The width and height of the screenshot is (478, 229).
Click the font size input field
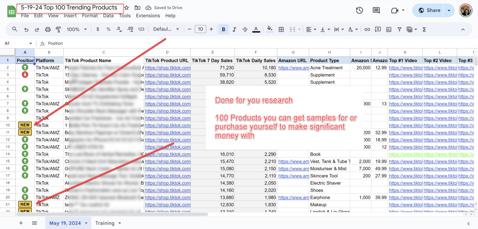(x=200, y=29)
